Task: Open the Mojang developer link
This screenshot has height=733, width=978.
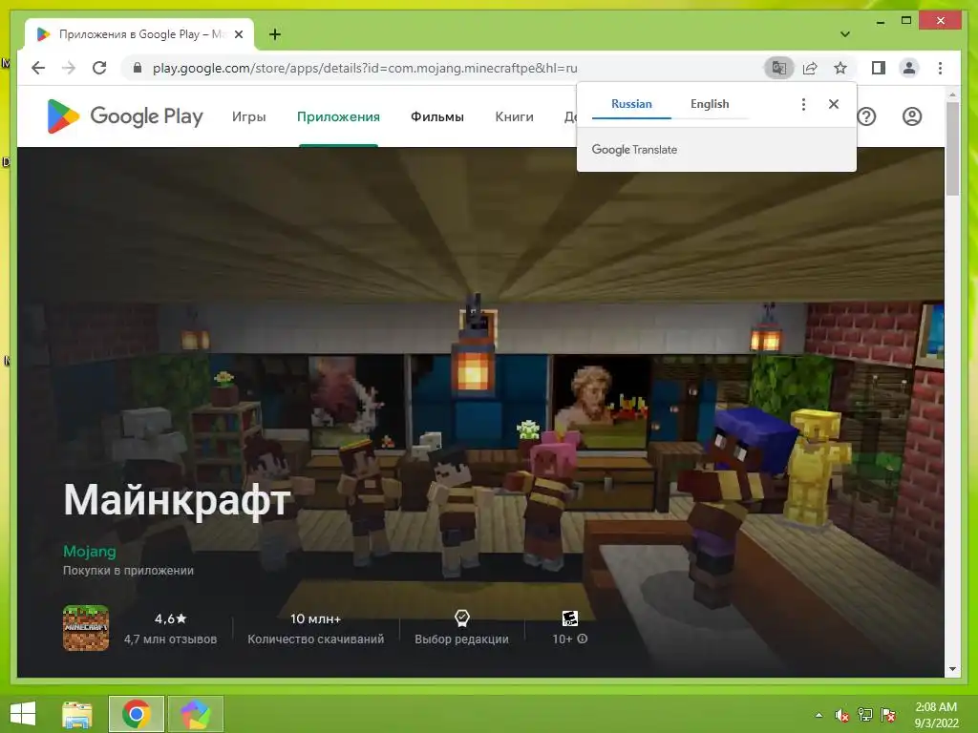Action: pos(89,552)
